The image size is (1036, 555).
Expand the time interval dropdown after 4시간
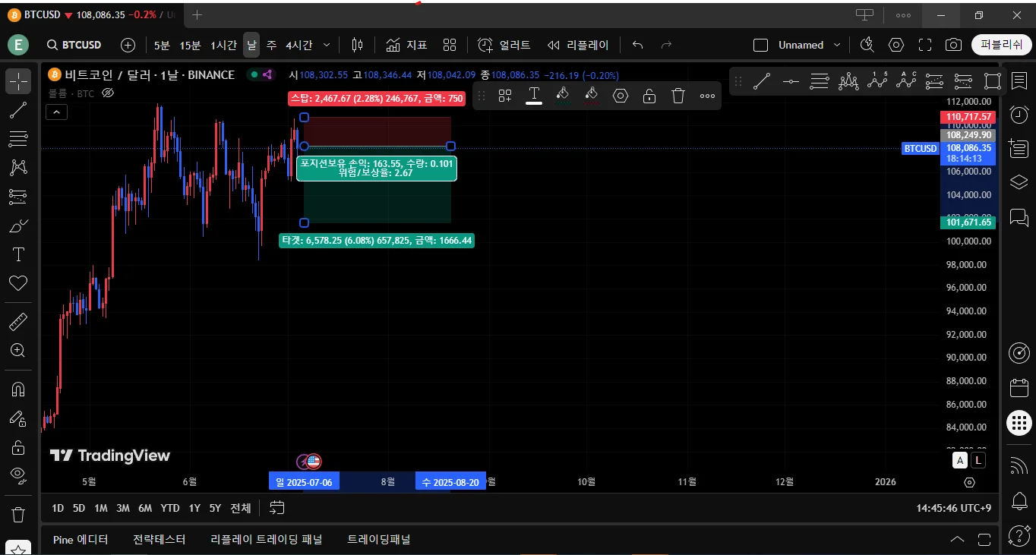pyautogui.click(x=327, y=46)
